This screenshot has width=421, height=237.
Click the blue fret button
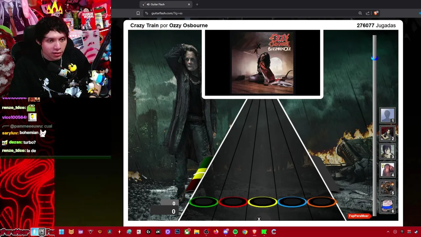click(x=292, y=202)
